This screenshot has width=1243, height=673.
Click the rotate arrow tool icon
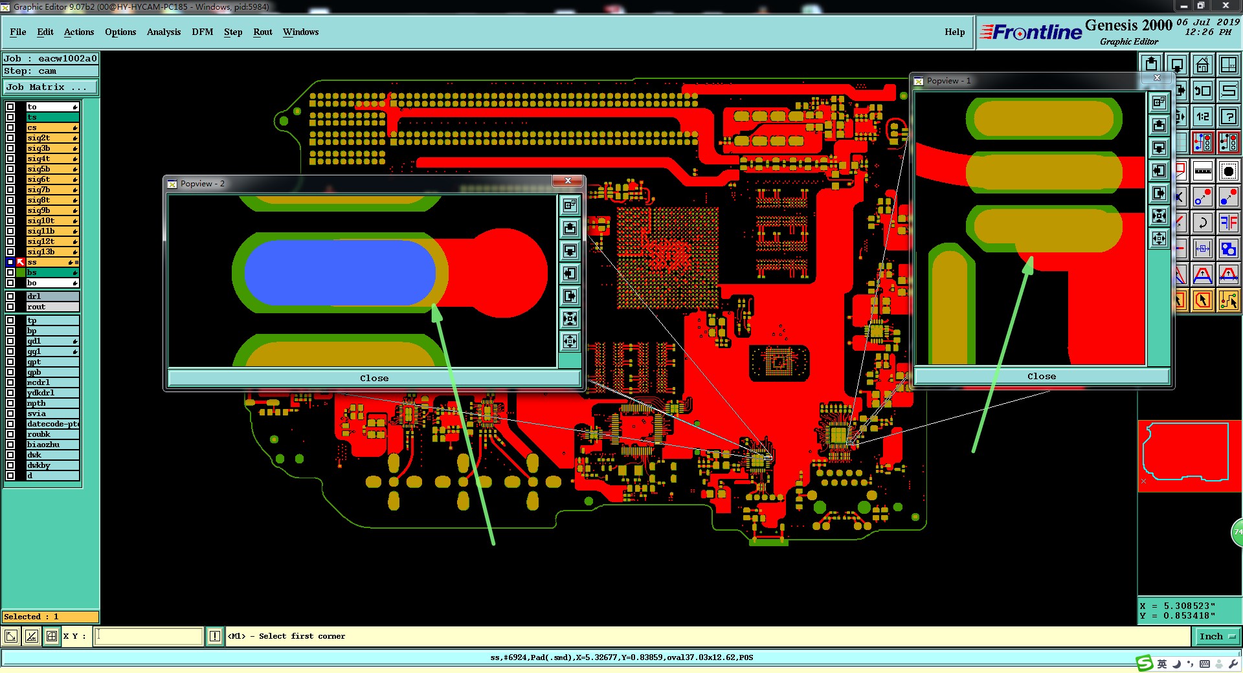(x=1203, y=223)
